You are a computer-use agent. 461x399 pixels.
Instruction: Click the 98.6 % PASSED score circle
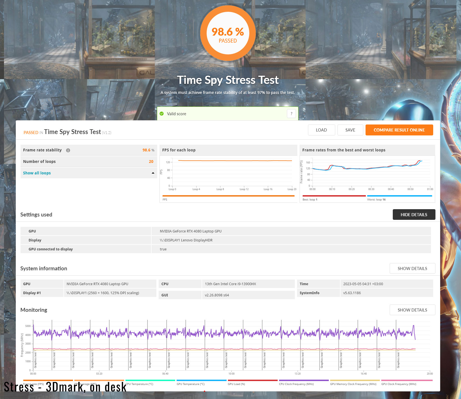228,33
